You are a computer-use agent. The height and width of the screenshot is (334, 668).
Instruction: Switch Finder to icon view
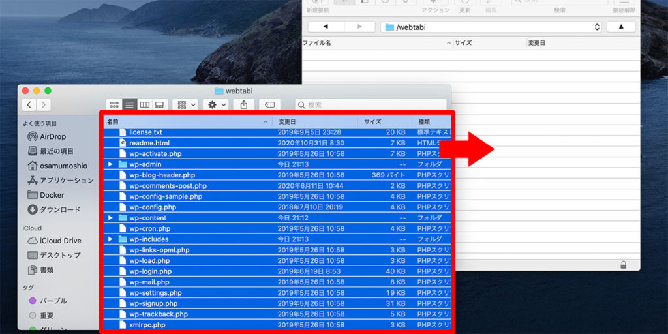pyautogui.click(x=114, y=104)
